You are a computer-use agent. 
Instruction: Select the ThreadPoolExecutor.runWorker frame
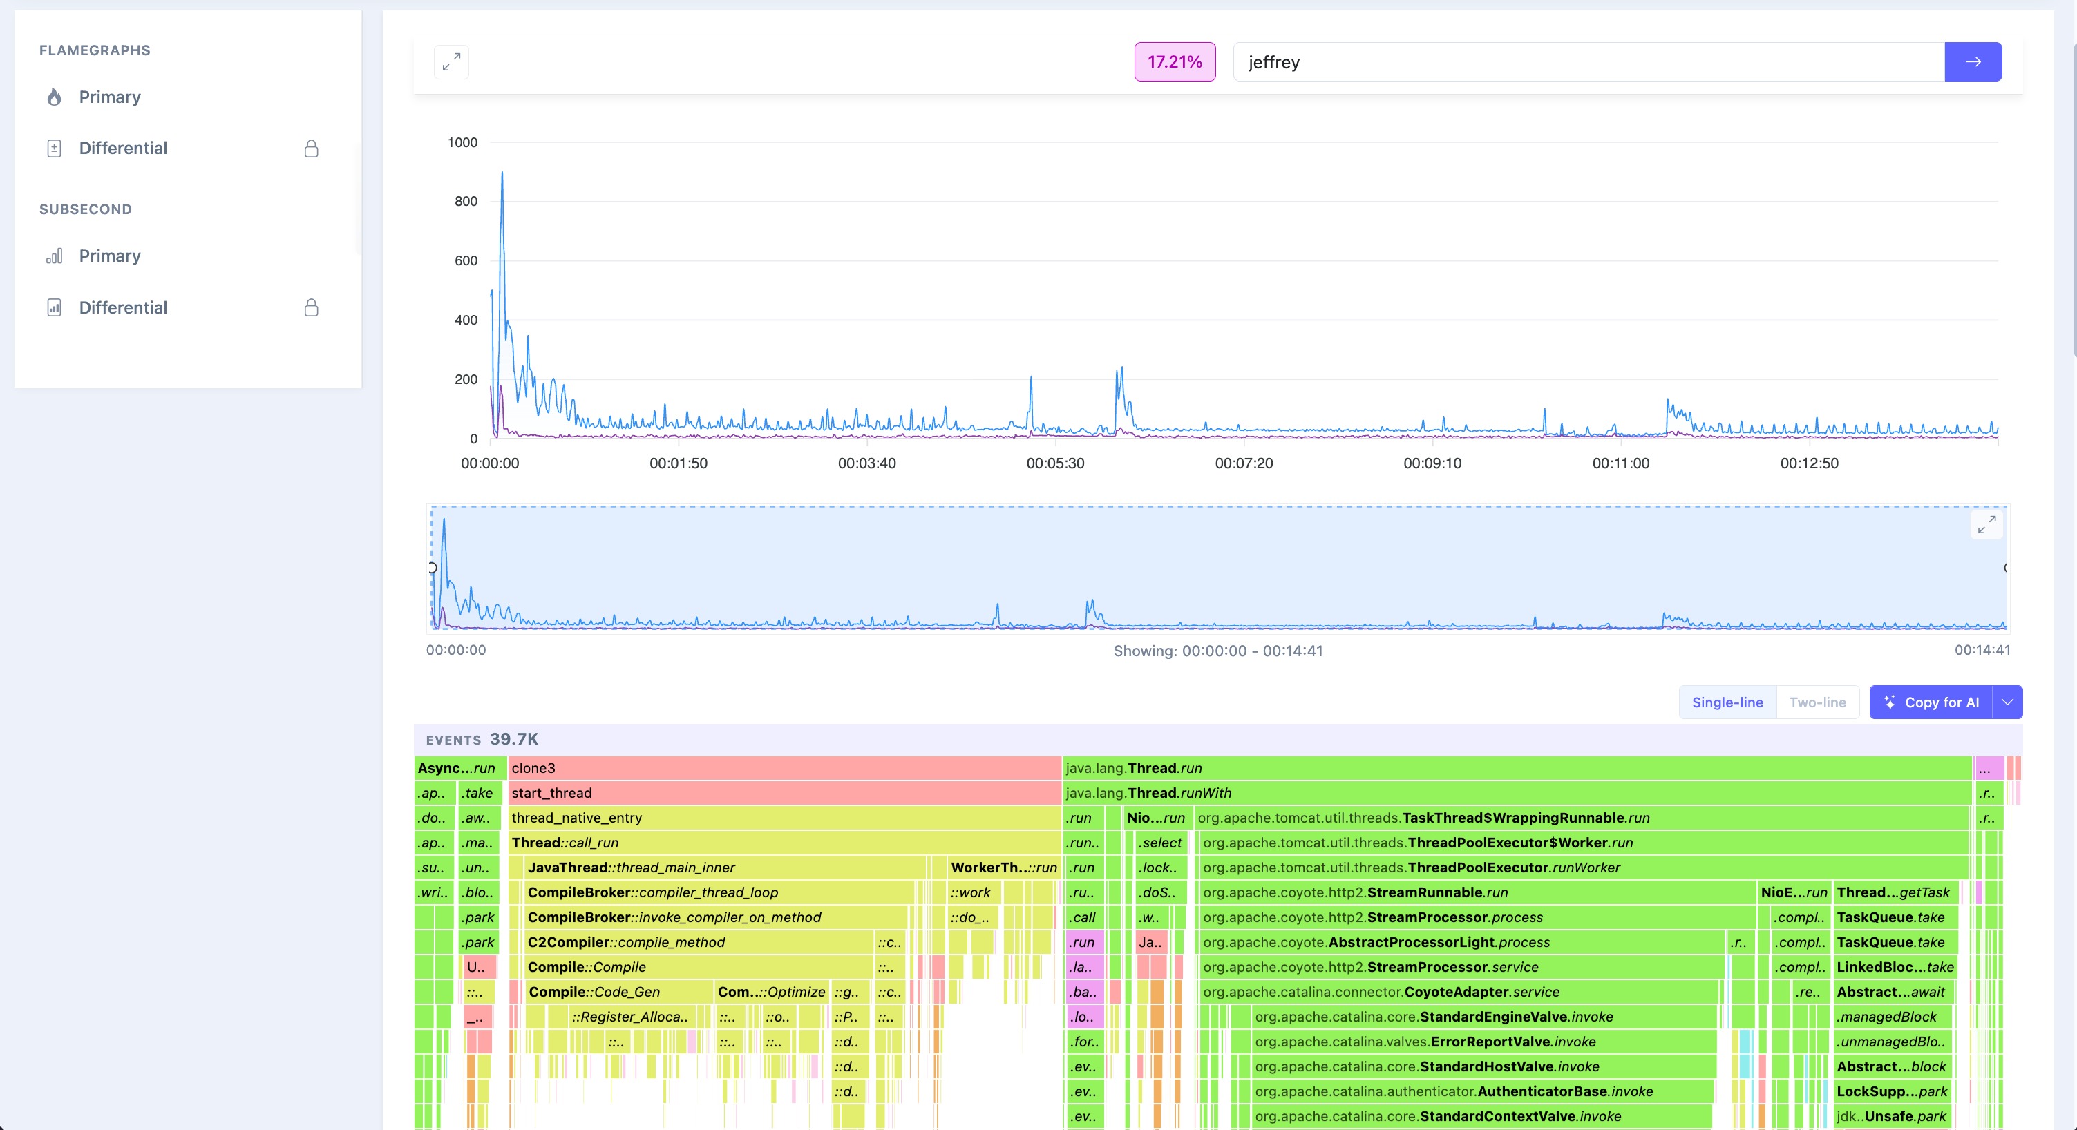pyautogui.click(x=1584, y=868)
